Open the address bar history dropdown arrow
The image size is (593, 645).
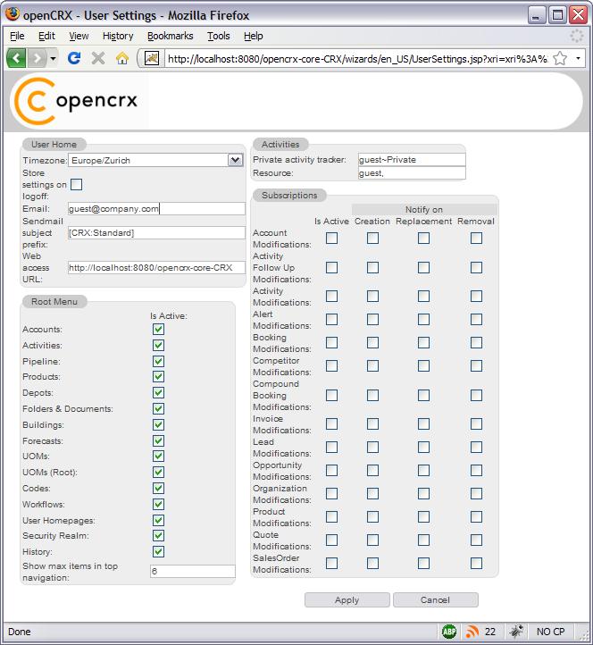(578, 58)
